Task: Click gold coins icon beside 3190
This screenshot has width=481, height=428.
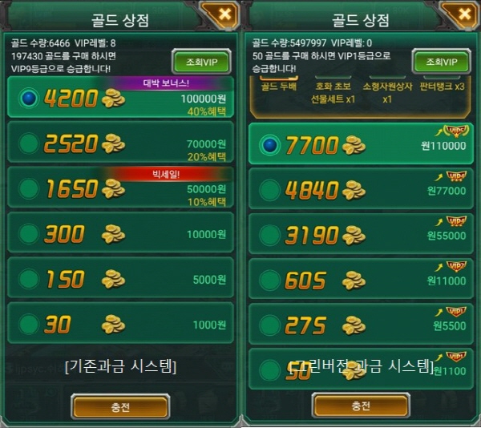Action: coord(354,235)
